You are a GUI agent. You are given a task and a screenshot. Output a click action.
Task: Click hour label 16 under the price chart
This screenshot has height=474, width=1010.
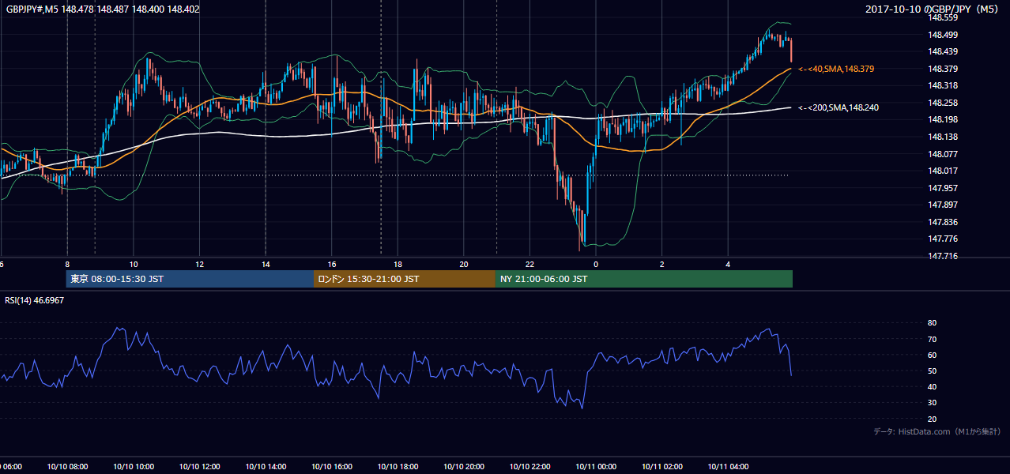click(x=332, y=265)
